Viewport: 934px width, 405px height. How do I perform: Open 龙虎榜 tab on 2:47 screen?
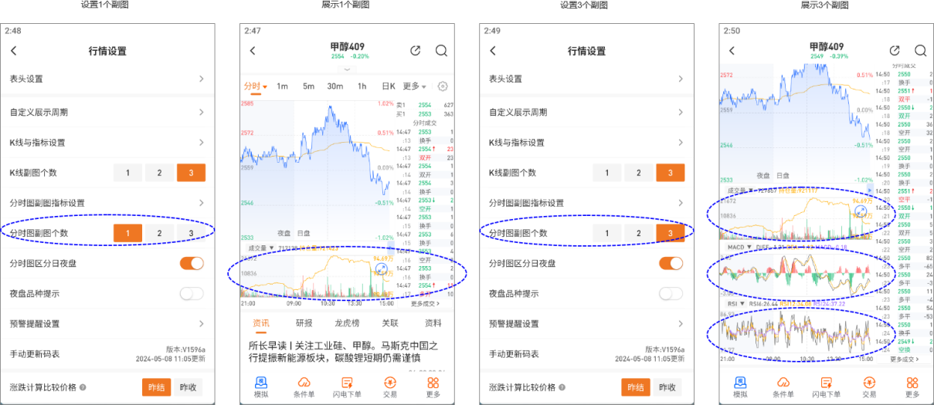(347, 323)
